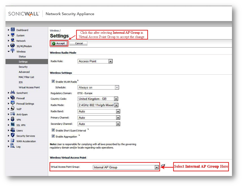Image resolution: width=243 pixels, height=187 pixels.
Task: Expand the Network section arrow
Action: coord(9,41)
